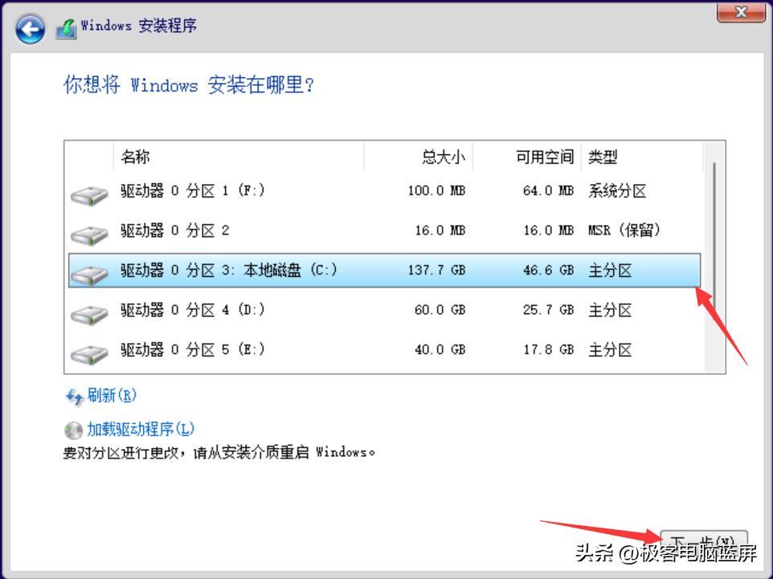Image resolution: width=773 pixels, height=579 pixels.
Task: Click the drive icon for partition 2
Action: (89, 234)
